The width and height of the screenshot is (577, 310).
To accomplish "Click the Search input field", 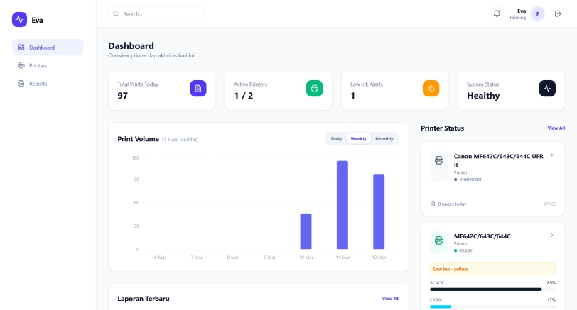I will (x=156, y=13).
